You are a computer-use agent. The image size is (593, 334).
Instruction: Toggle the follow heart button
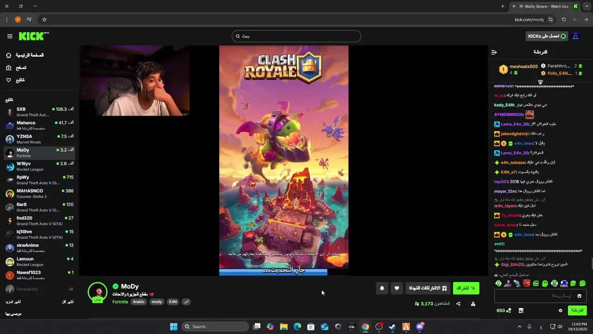[397, 288]
